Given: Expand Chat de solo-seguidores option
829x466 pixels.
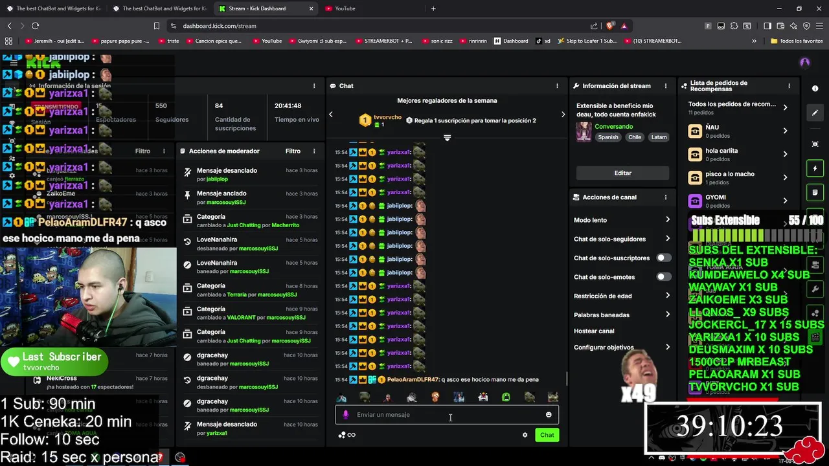Looking at the screenshot, I should coord(622,239).
